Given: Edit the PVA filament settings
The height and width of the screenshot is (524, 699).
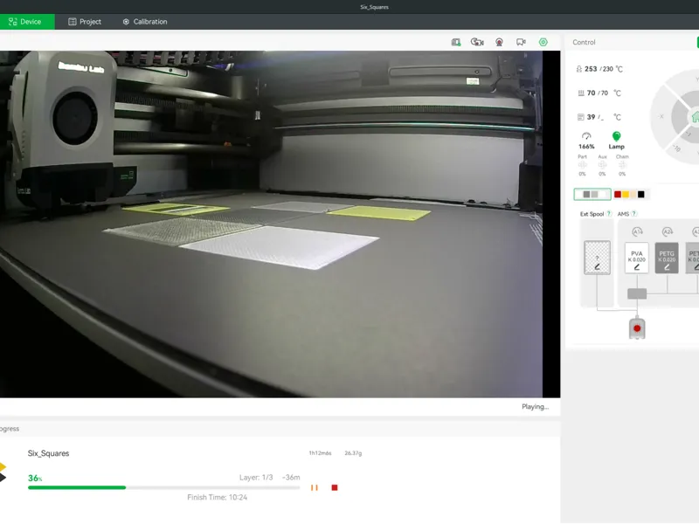Looking at the screenshot, I should point(637,267).
